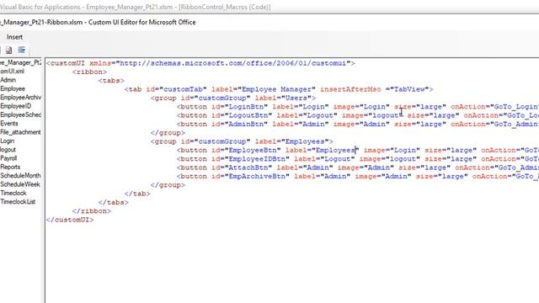
Task: Select the EmployeeSched image tree item
Action: (x=20, y=114)
